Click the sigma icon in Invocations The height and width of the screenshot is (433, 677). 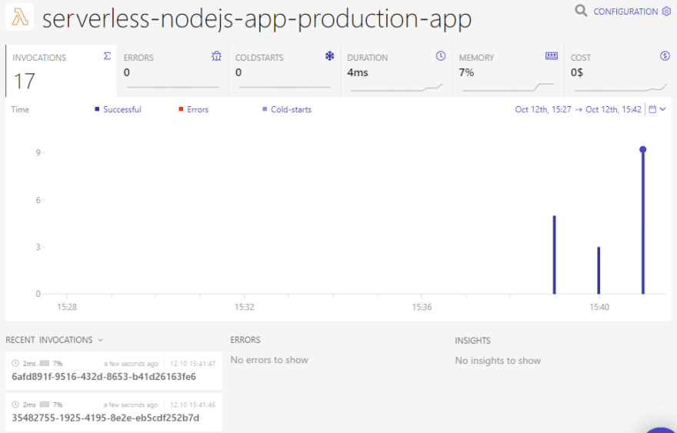[107, 56]
